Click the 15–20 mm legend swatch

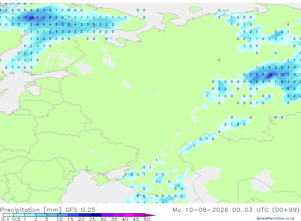click(74, 215)
